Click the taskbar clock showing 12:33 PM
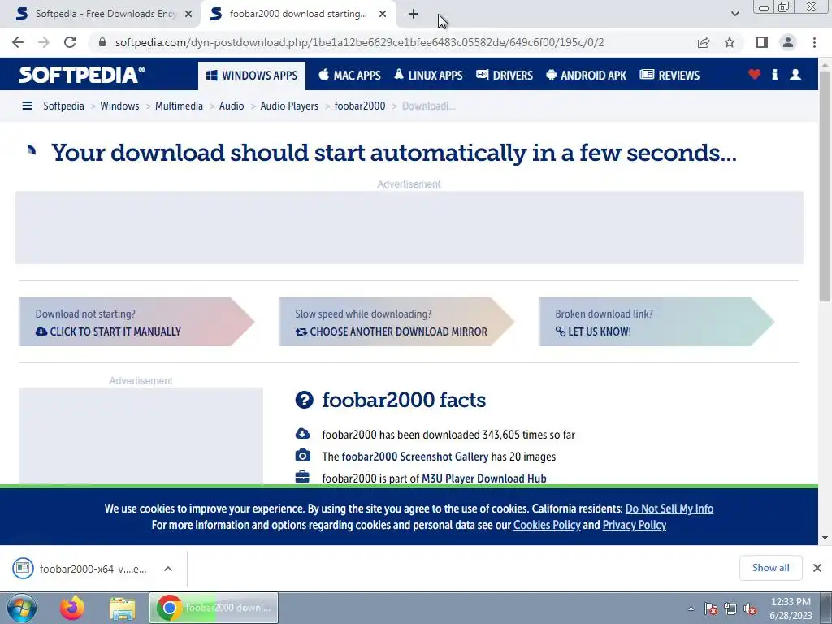The image size is (832, 624). point(791,609)
